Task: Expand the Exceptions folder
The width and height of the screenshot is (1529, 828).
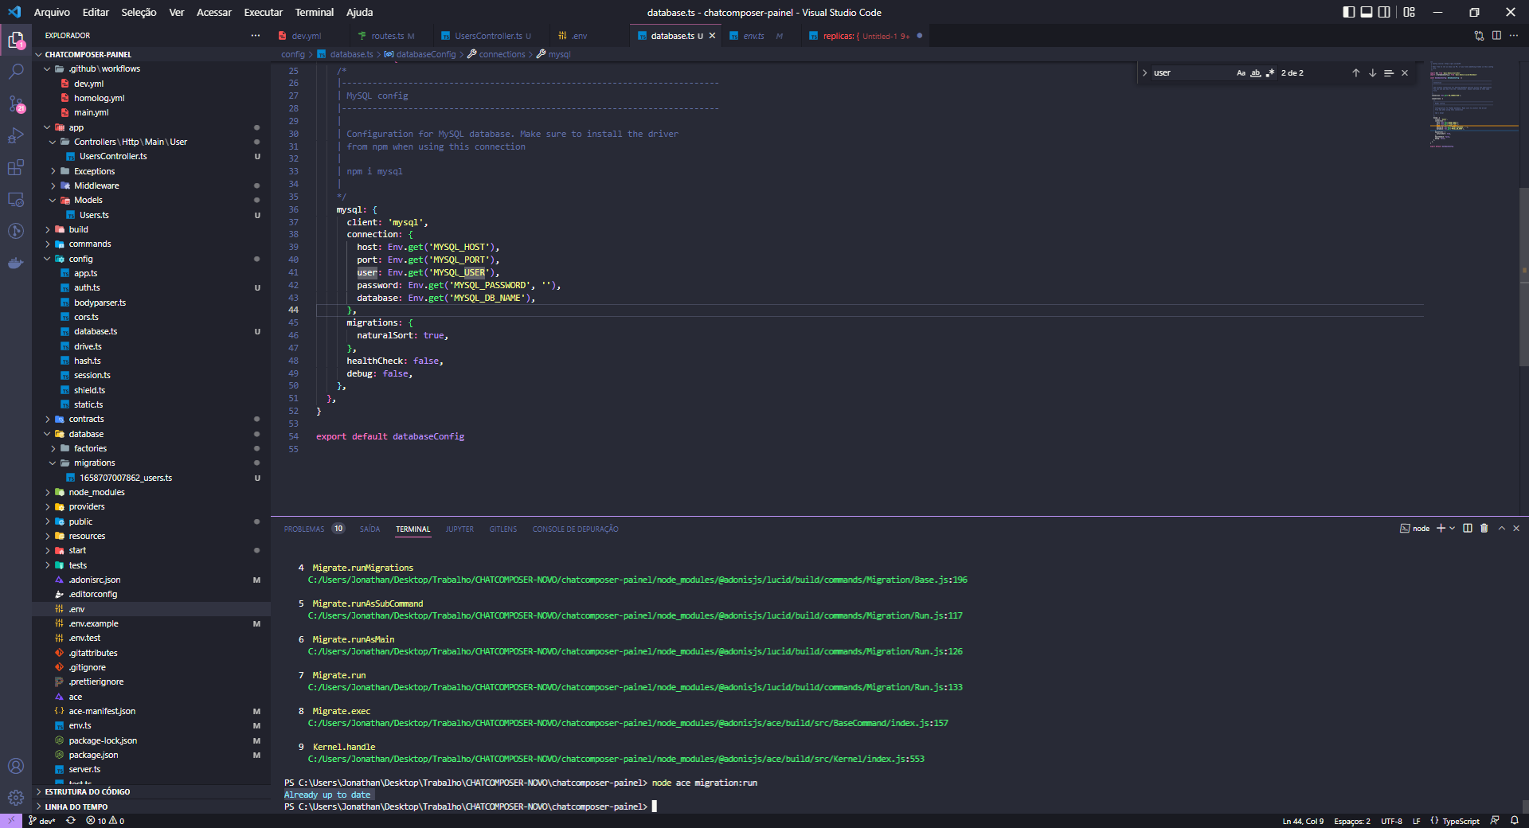Action: [53, 171]
